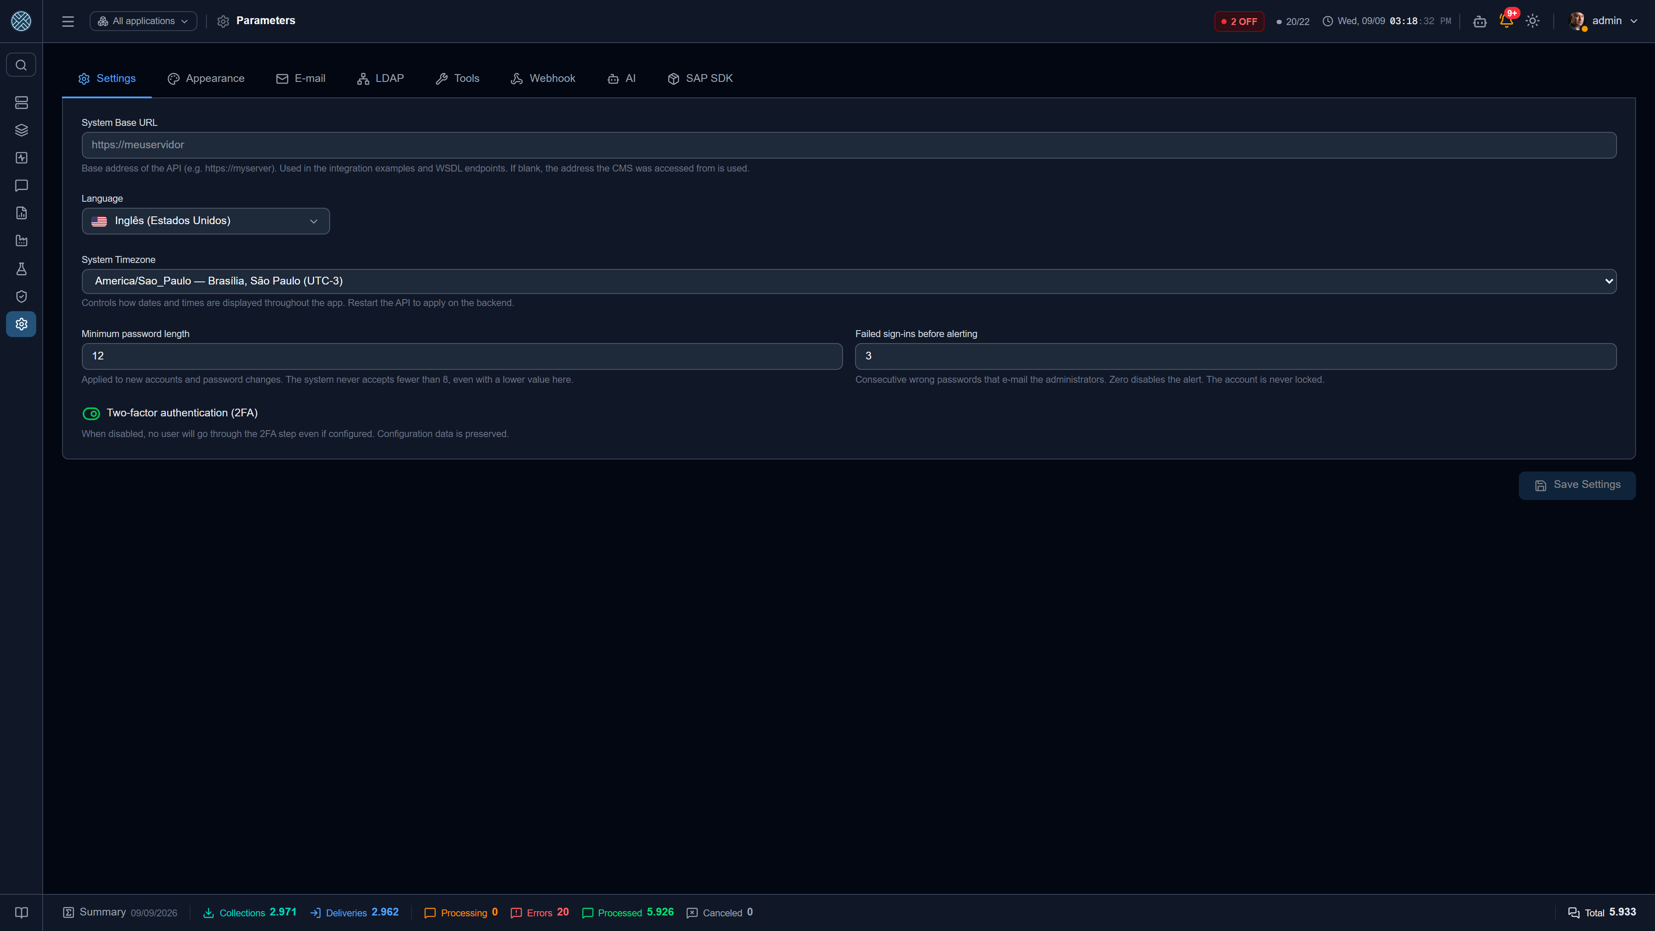Click the 20/22 status indicator
Screen dimensions: 1655x931
tap(1293, 21)
